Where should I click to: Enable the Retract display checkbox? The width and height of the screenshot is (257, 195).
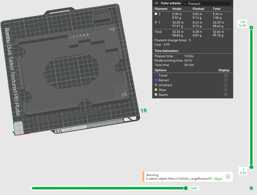pyautogui.click(x=226, y=80)
